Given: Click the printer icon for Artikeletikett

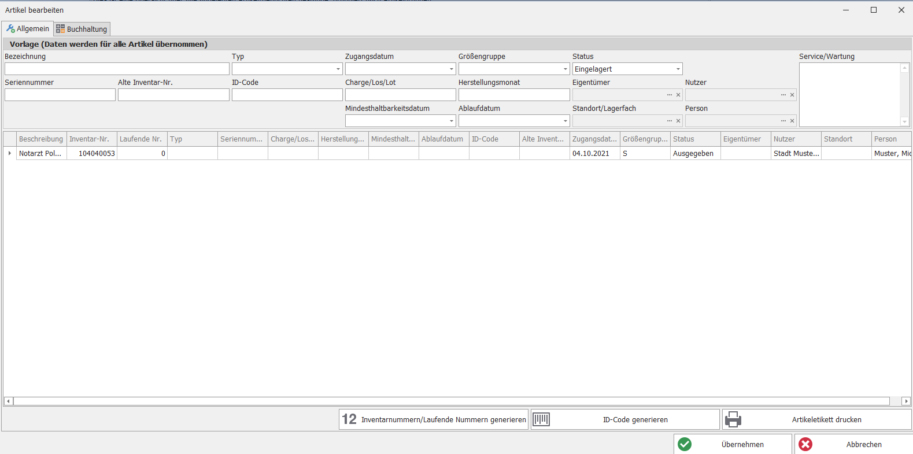Looking at the screenshot, I should tap(733, 419).
